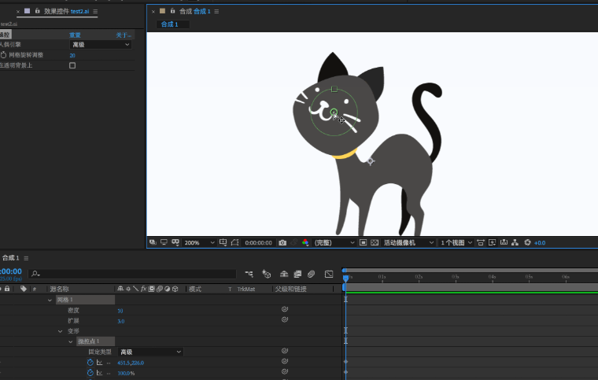Select green puppet pin on cat face
This screenshot has height=380, width=598.
pos(334,112)
